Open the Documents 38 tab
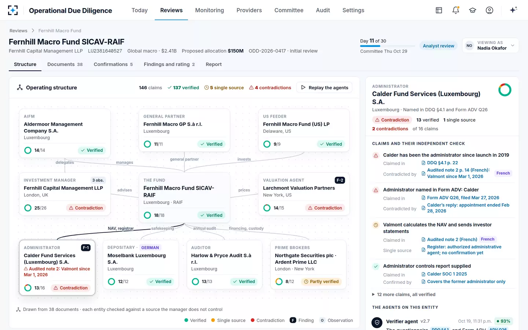Viewport: 528px width, 330px height. point(65,65)
